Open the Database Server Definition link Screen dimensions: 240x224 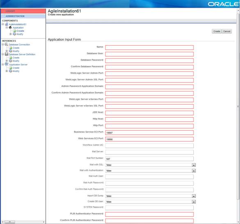[x=22, y=54]
